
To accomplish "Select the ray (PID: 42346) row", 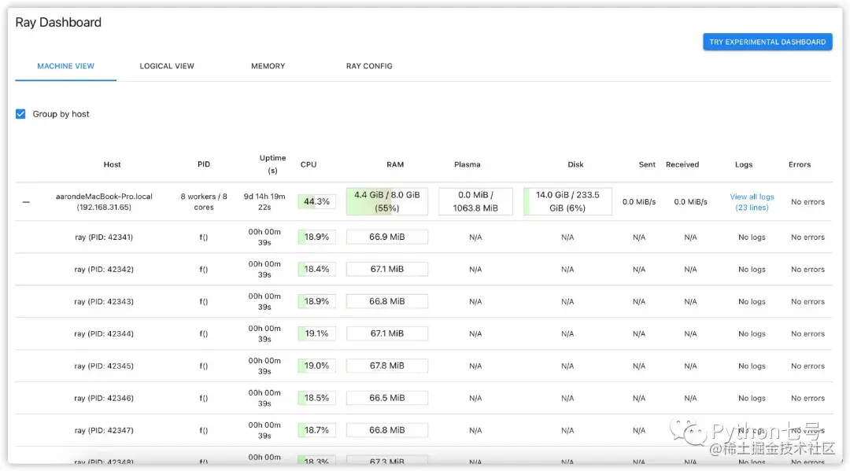I will click(424, 398).
